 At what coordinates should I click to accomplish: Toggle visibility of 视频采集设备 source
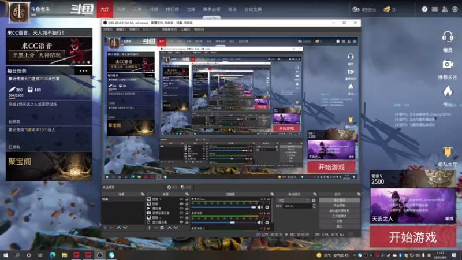click(x=181, y=213)
